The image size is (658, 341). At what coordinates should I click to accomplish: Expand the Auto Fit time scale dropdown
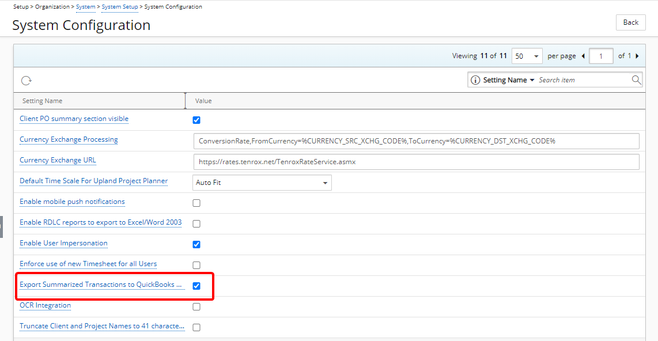coord(262,183)
